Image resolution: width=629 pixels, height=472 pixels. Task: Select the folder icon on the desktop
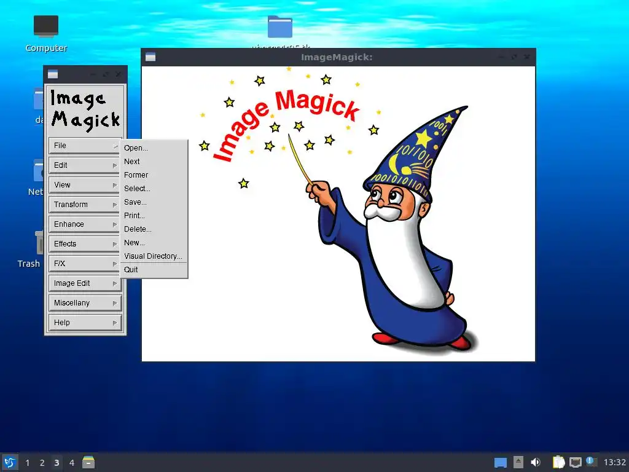[280, 27]
